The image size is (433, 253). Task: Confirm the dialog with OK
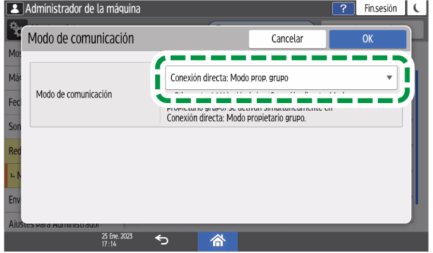(x=367, y=39)
